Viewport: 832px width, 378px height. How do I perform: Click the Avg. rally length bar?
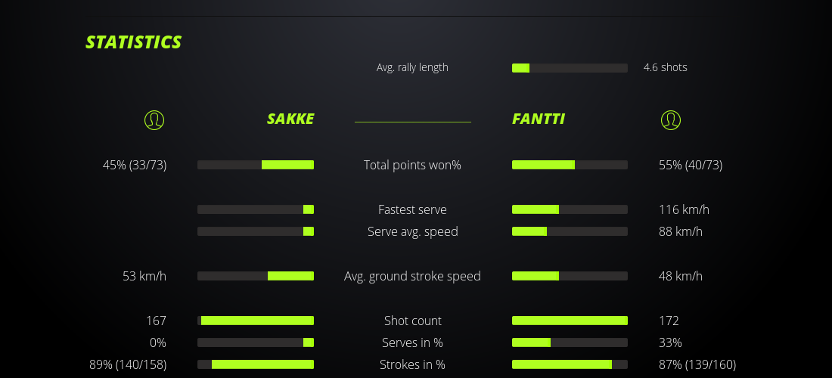pyautogui.click(x=570, y=68)
